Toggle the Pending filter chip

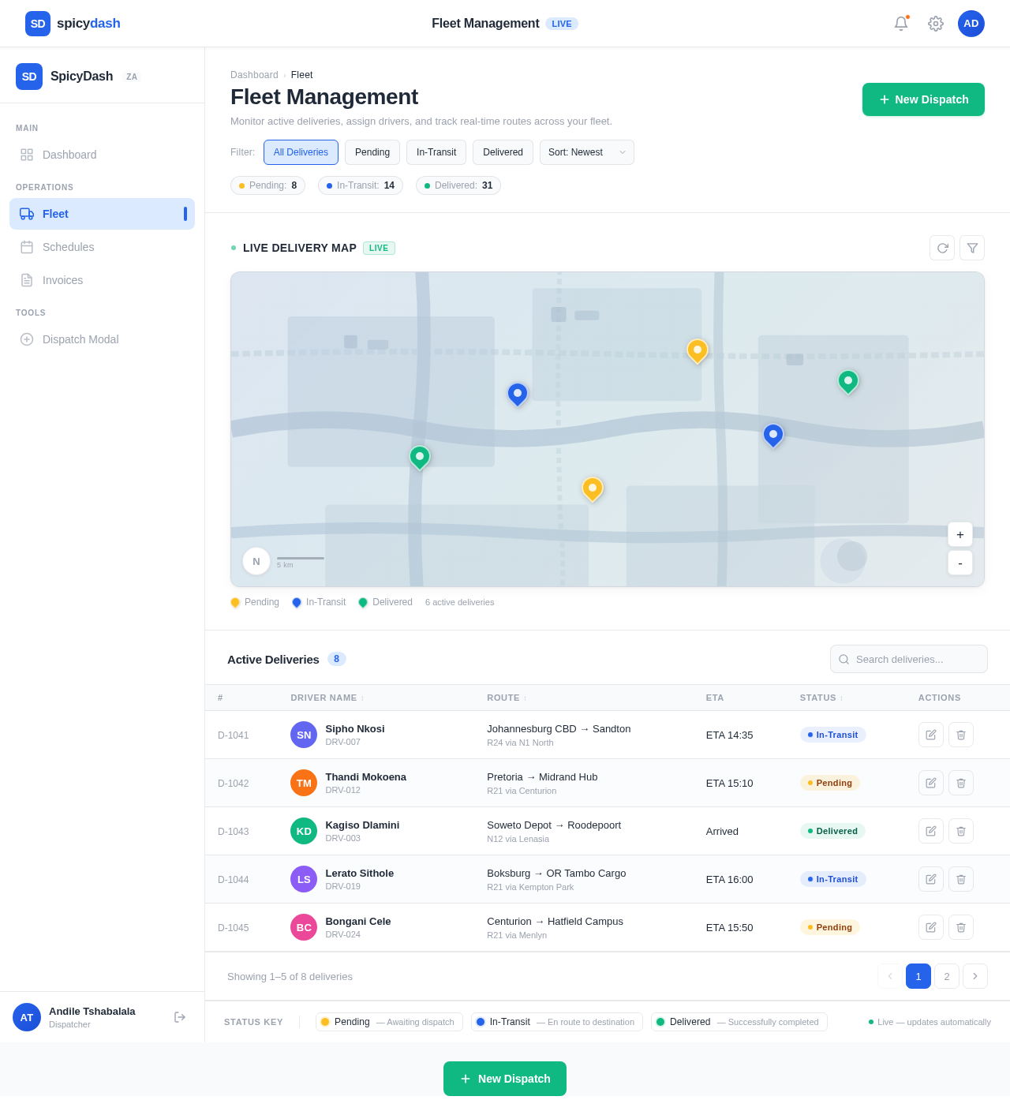[372, 152]
